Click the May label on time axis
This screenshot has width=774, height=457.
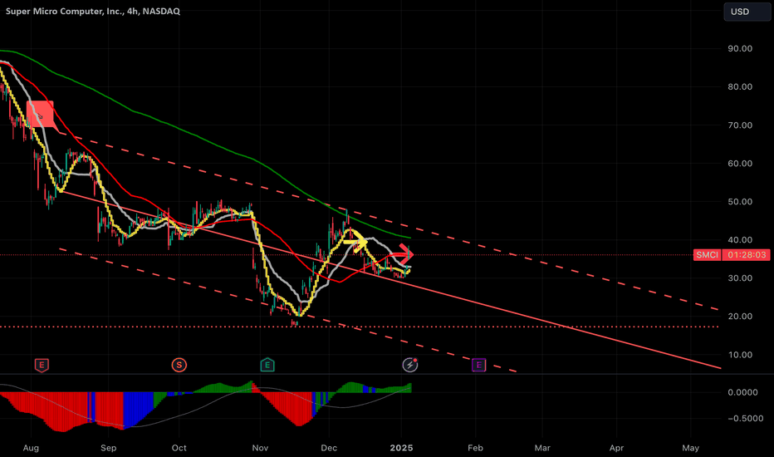click(x=691, y=448)
